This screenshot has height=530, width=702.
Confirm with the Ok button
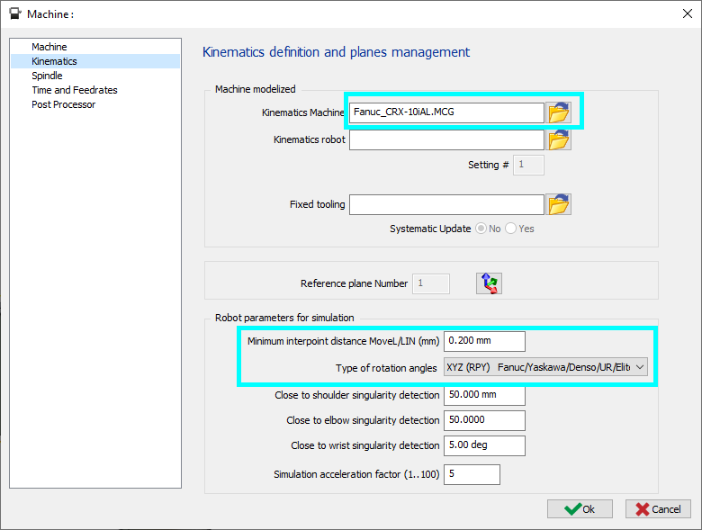pos(580,508)
